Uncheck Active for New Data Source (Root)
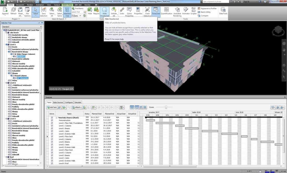Viewport: 287px width, 173px height. [52, 118]
